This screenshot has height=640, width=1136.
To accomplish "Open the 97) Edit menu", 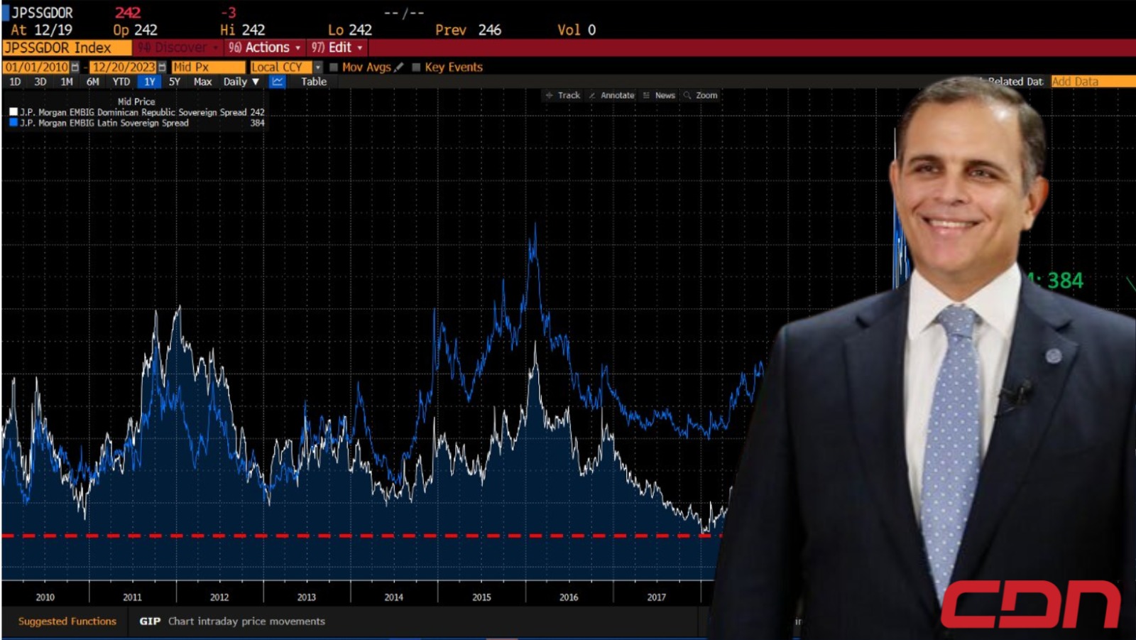I will [x=337, y=48].
